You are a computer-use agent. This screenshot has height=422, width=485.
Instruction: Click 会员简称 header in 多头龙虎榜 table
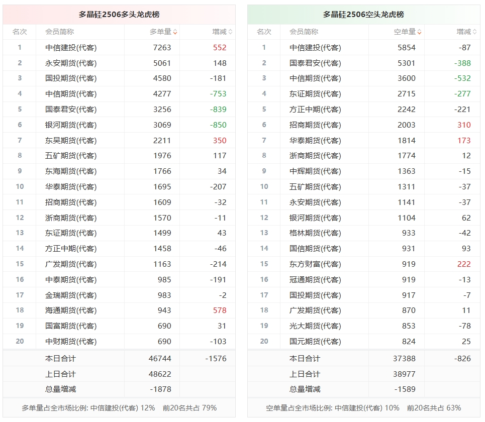[59, 32]
